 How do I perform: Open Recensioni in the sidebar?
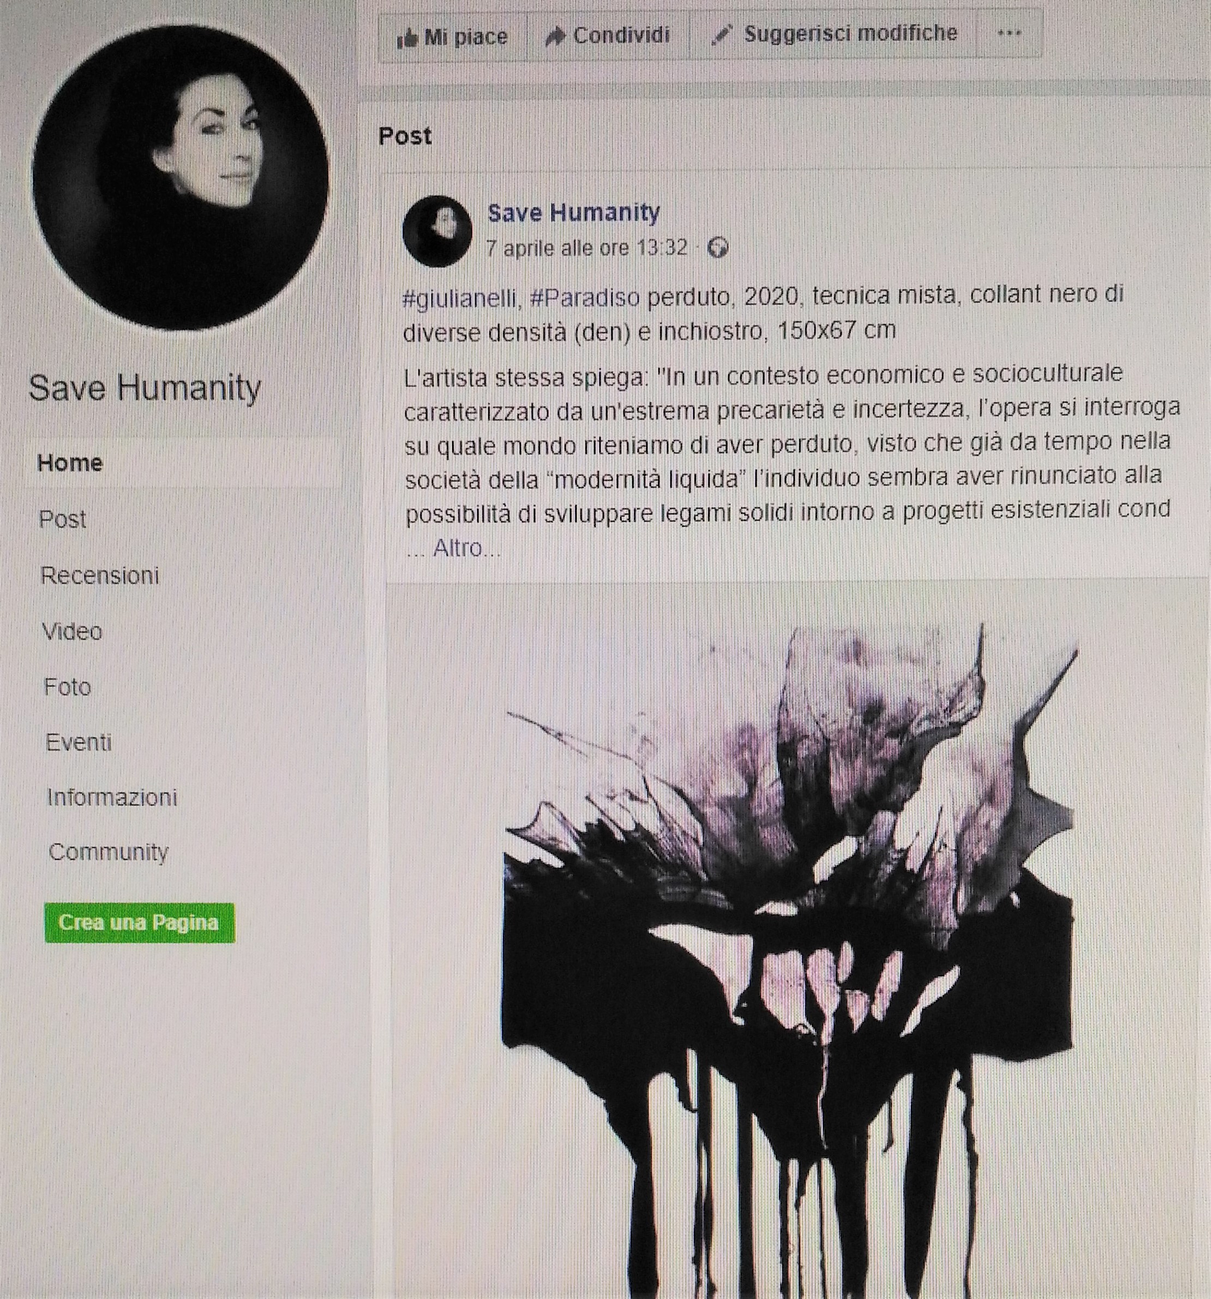(100, 575)
